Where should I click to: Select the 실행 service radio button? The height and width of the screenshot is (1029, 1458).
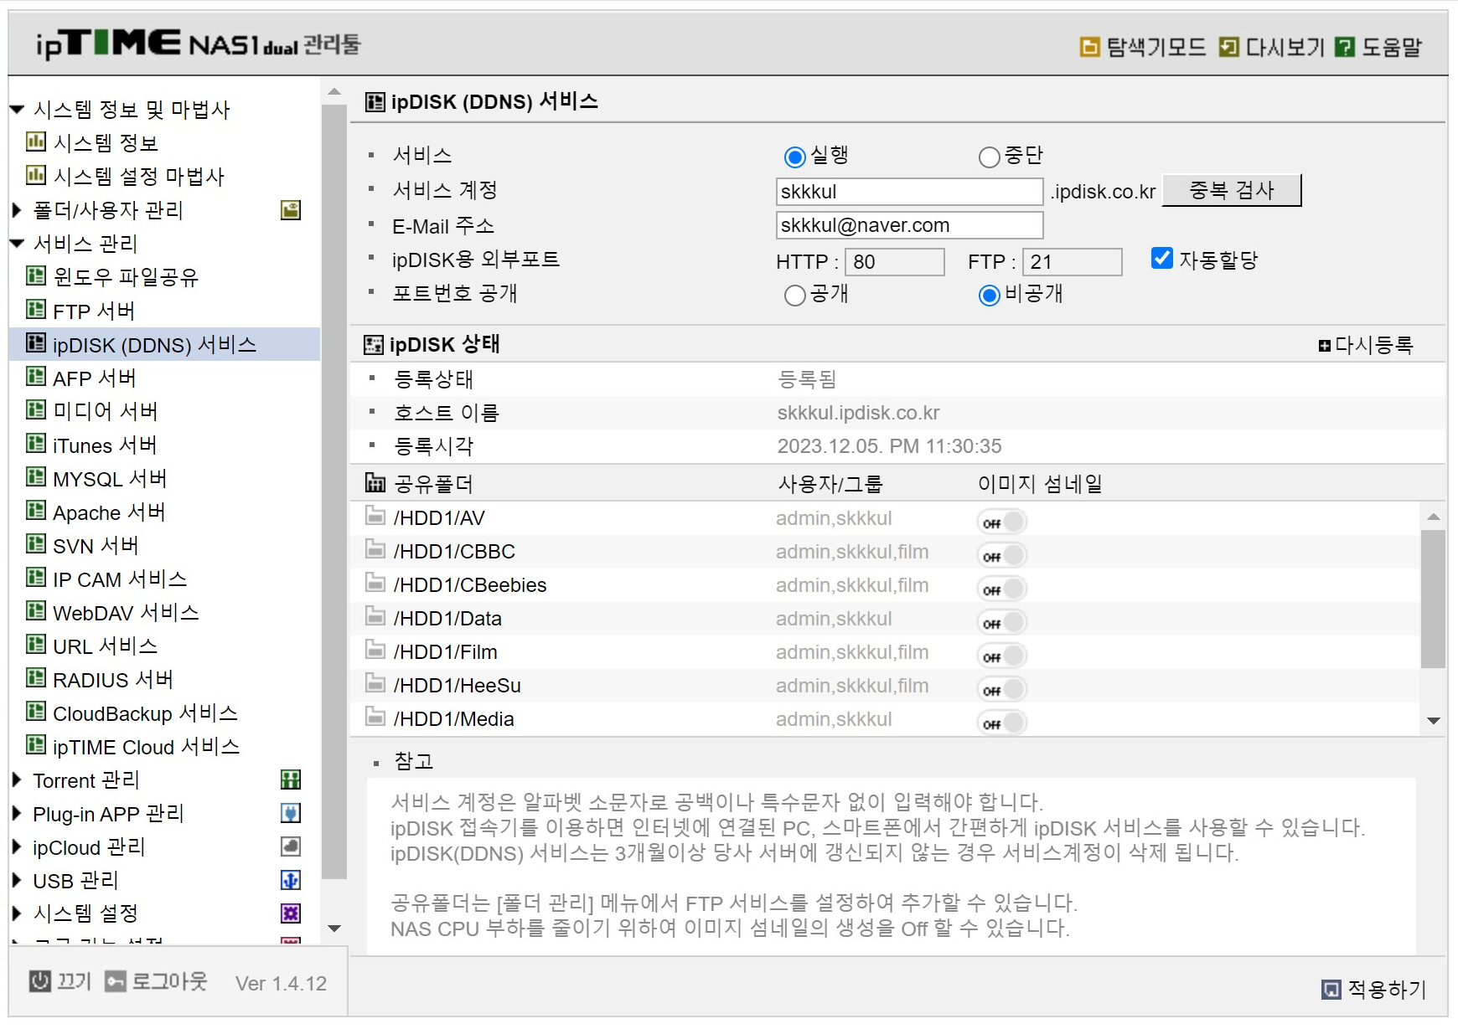(794, 157)
